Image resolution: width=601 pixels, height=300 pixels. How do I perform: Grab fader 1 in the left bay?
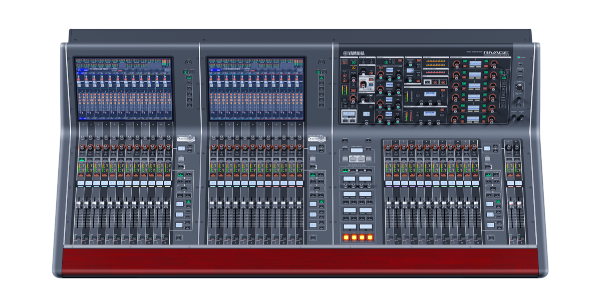(x=79, y=204)
